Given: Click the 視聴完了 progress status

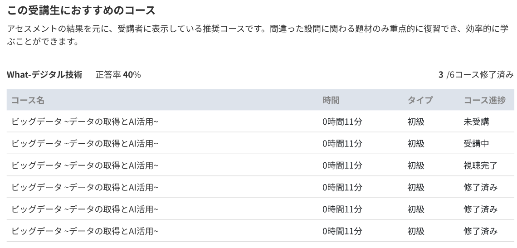Looking at the screenshot, I should 480,165.
